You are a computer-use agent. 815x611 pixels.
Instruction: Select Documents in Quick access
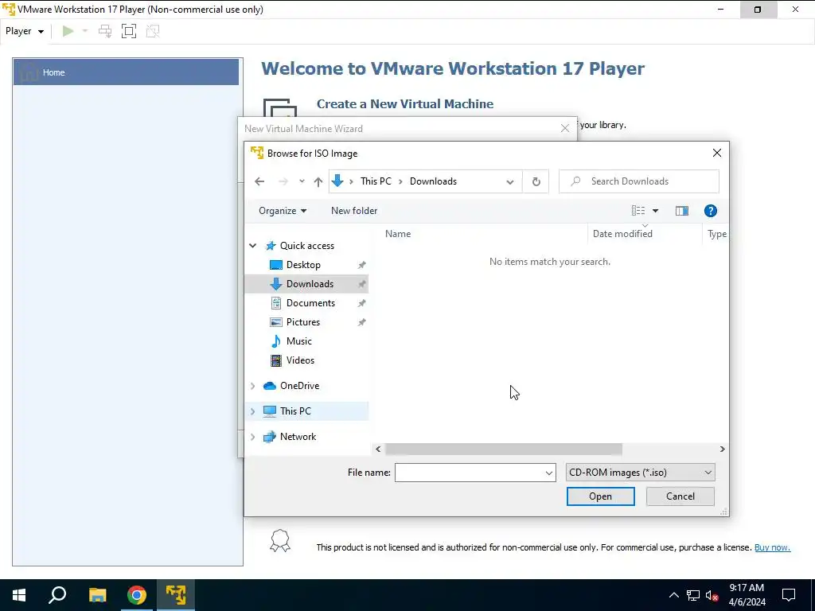click(310, 303)
